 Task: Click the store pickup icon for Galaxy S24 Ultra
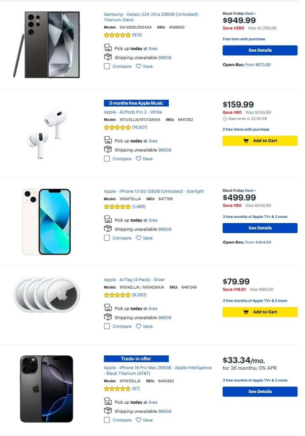pos(108,48)
